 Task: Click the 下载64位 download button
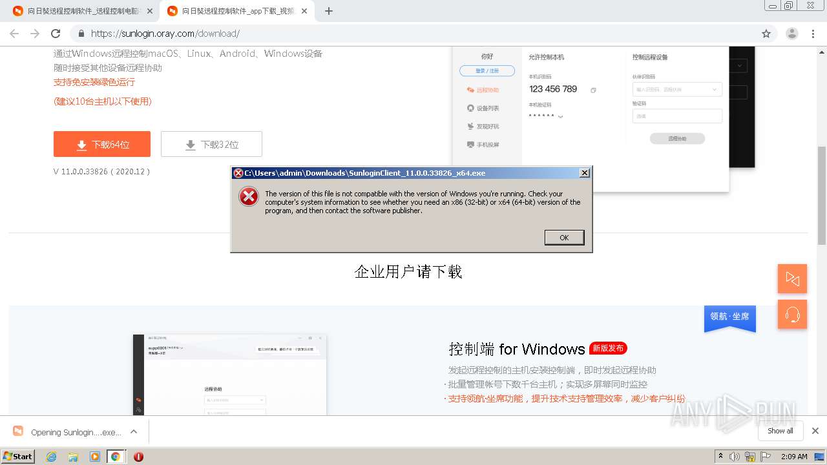click(x=102, y=144)
